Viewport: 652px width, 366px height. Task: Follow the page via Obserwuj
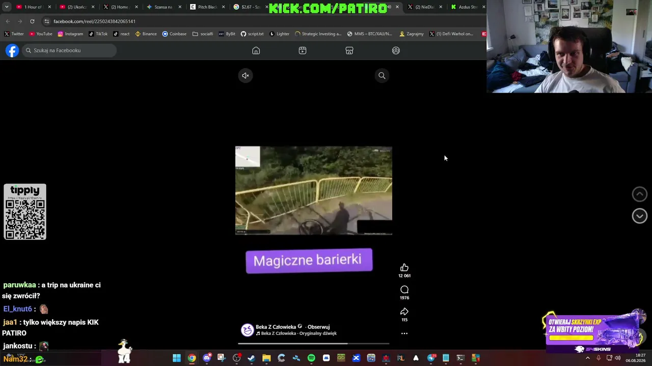[318, 327]
